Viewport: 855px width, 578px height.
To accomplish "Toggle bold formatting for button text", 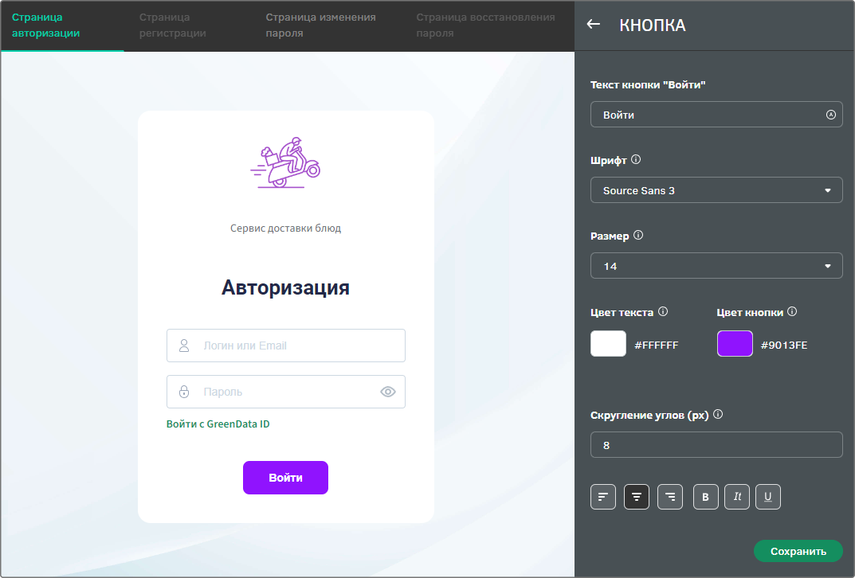I will coord(705,497).
